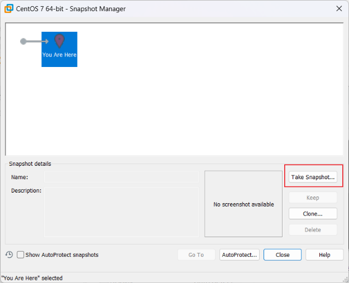
Task: Enable Show AutoProtect snapshots checkbox
Action: click(21, 255)
